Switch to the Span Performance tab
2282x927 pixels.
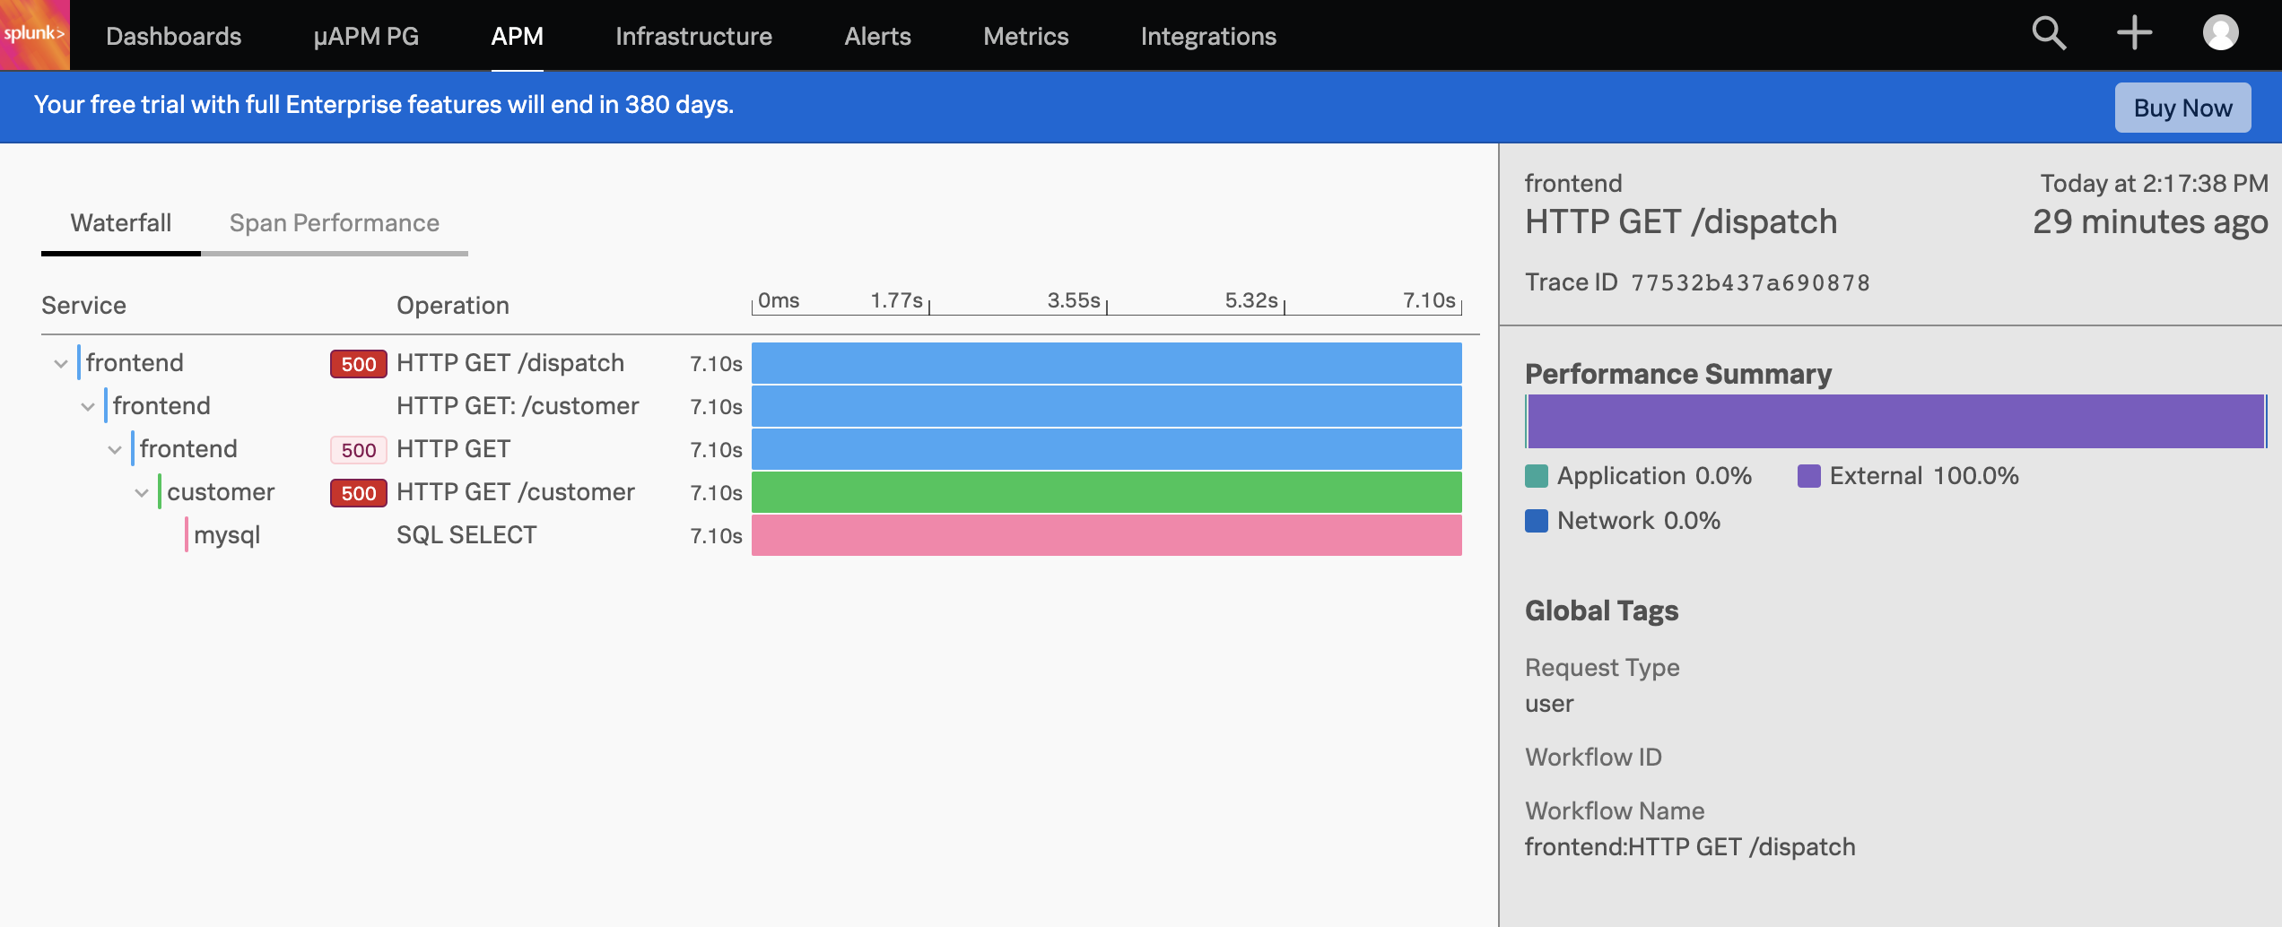tap(335, 223)
